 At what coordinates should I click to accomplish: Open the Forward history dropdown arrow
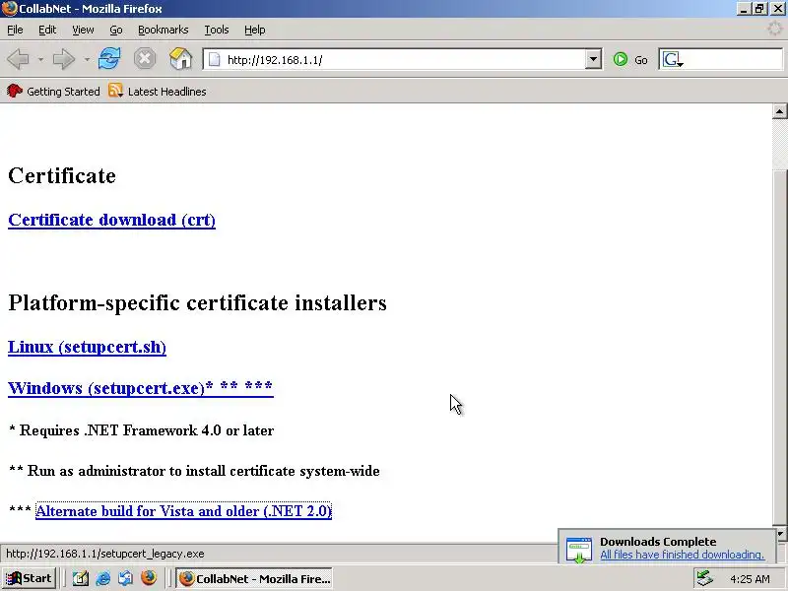(x=87, y=60)
